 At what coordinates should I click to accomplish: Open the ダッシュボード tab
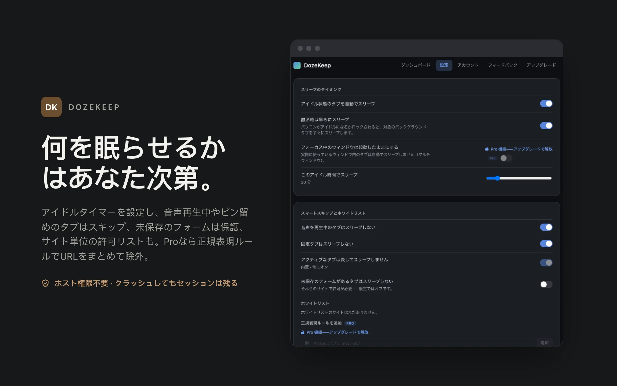(416, 65)
